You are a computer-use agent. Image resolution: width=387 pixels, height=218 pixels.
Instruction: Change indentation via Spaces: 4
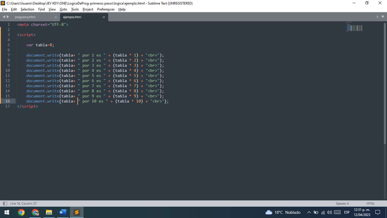click(x=342, y=204)
